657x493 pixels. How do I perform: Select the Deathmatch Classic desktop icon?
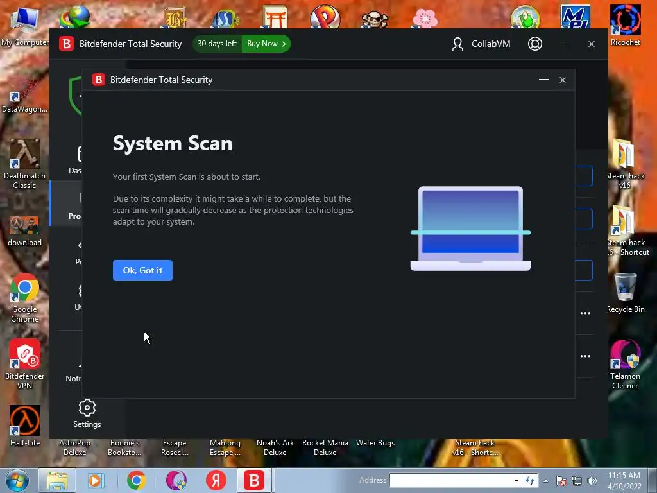click(25, 164)
